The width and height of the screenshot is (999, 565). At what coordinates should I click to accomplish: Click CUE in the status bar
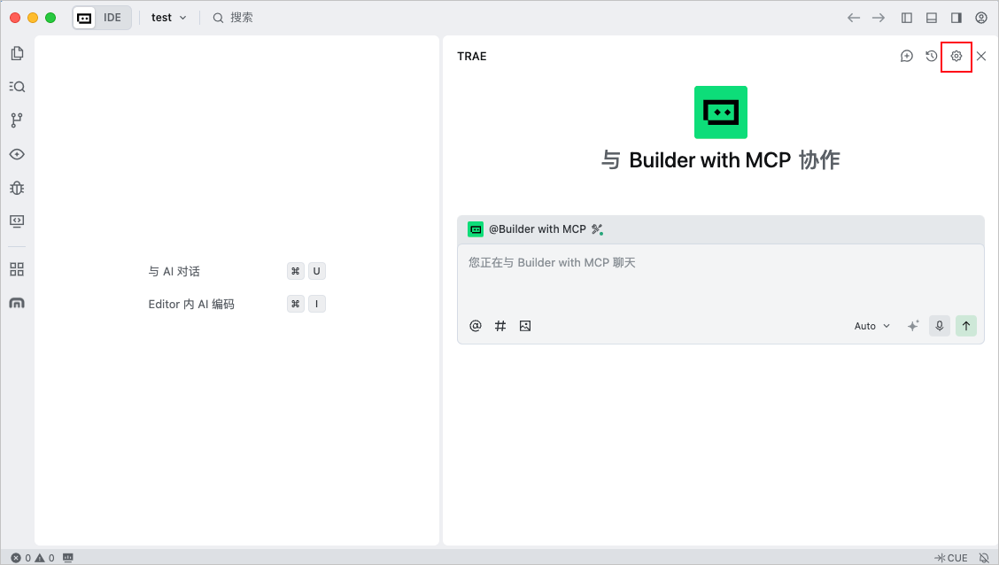[950, 558]
